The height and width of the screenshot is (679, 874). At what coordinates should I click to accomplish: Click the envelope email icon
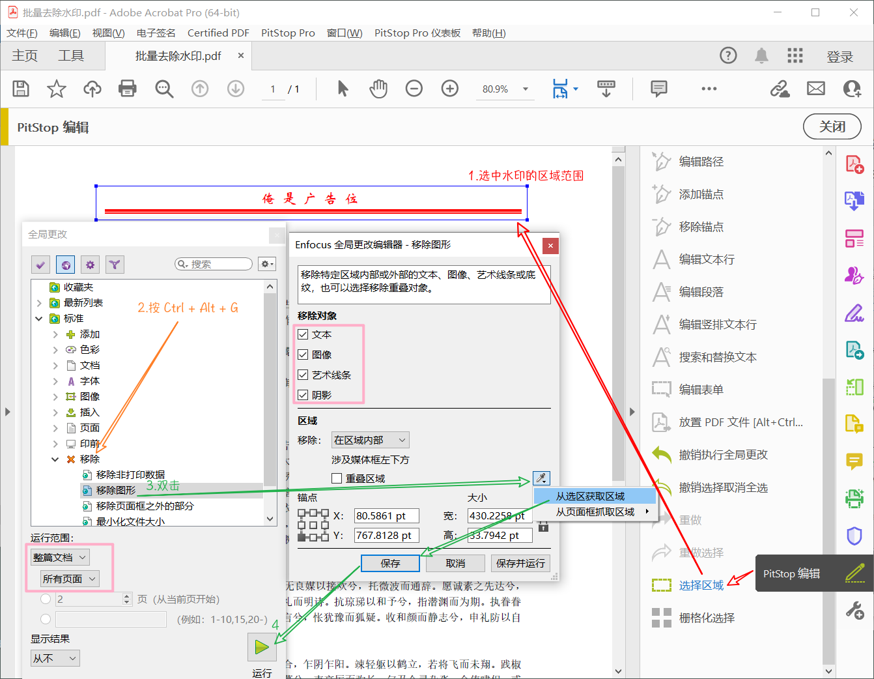point(816,89)
